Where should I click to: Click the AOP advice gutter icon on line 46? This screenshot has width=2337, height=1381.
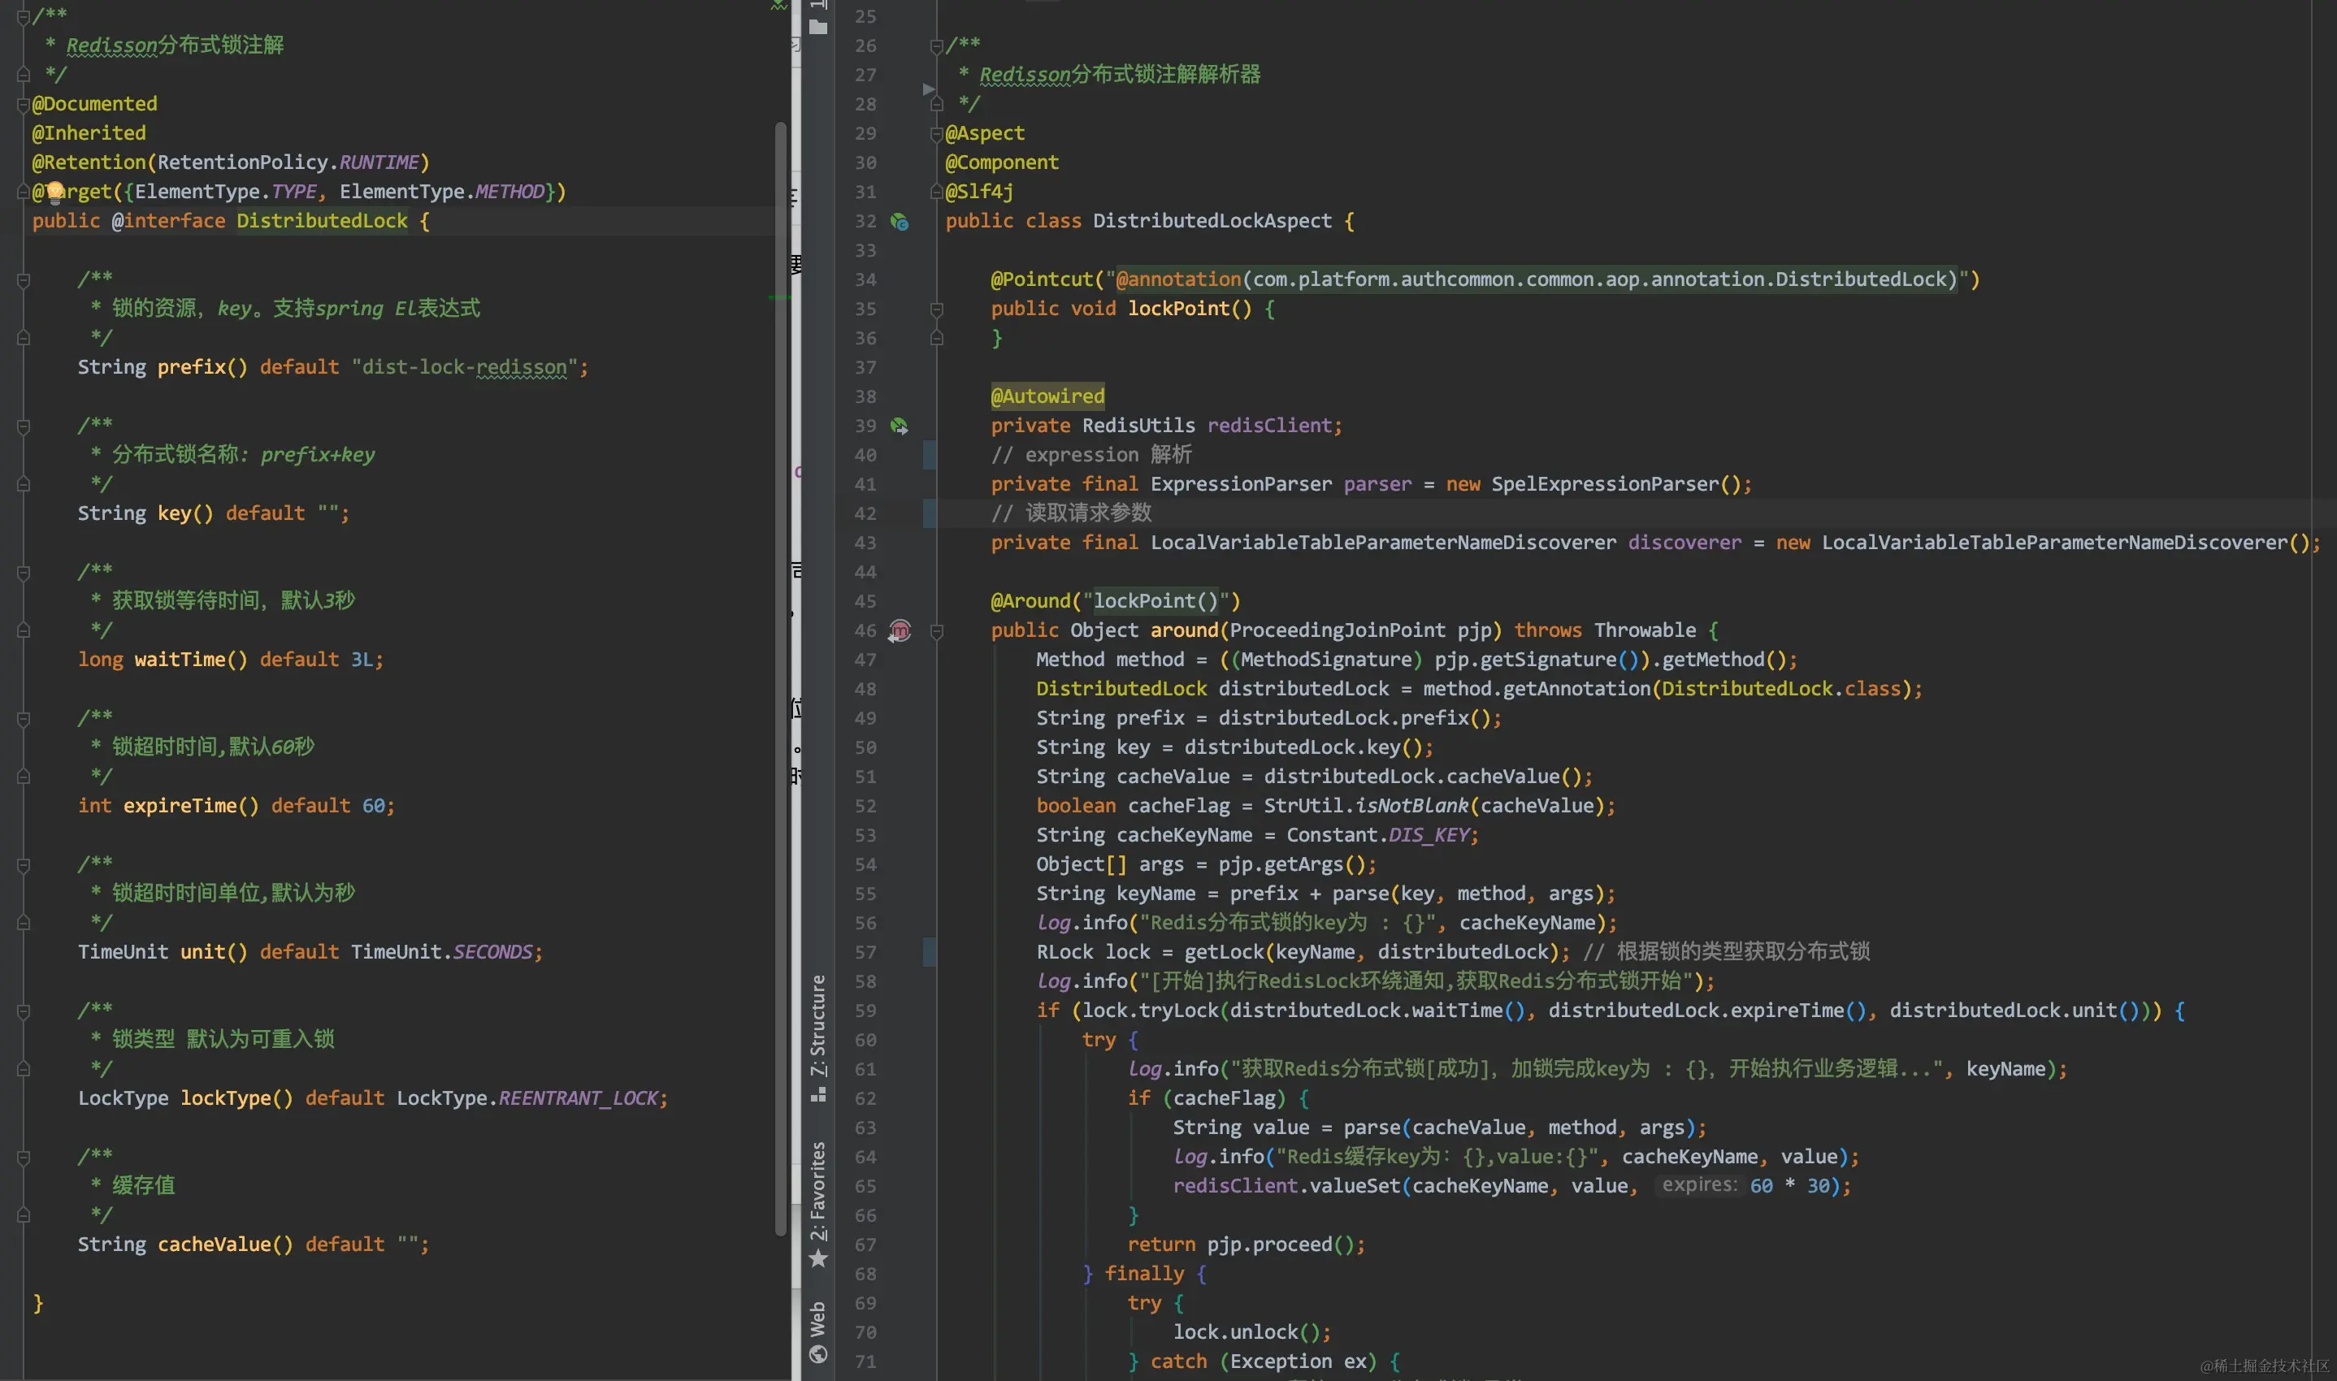(x=899, y=631)
